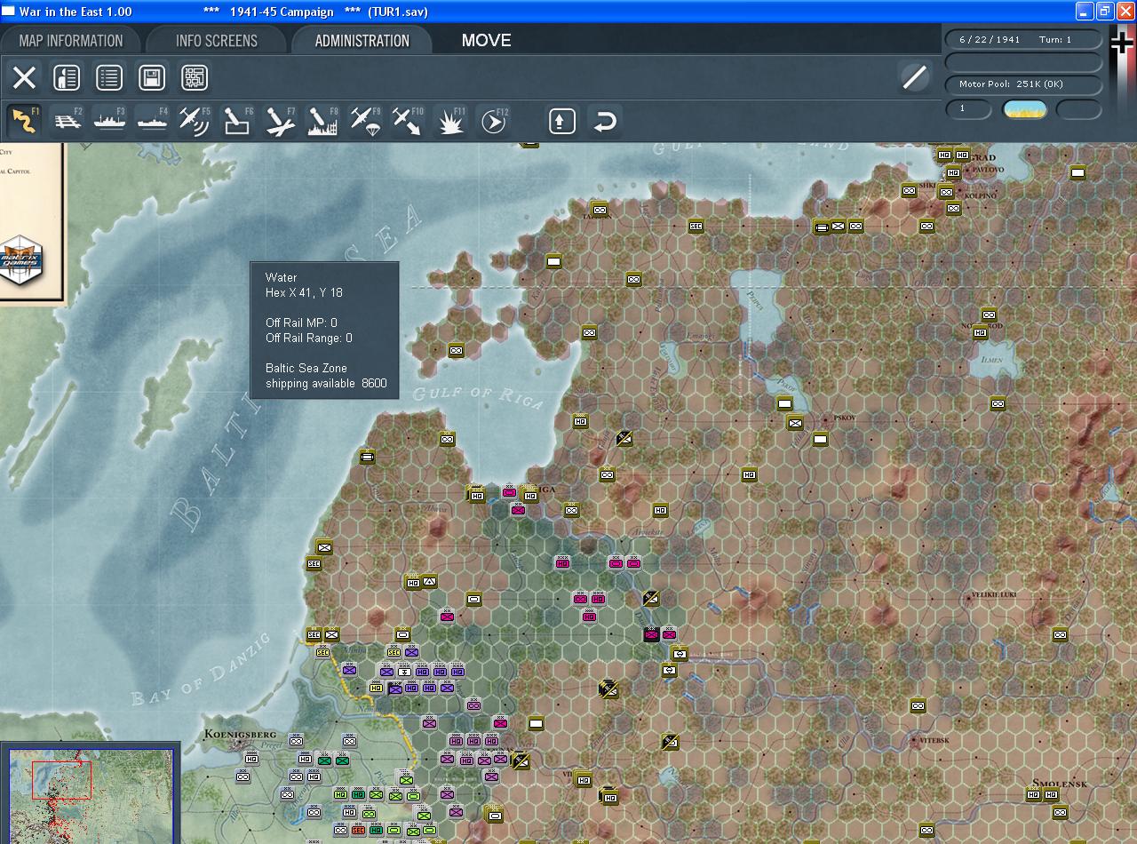Viewport: 1137px width, 844px height.
Task: Select the ADMINISTRATION tab
Action: [x=362, y=41]
